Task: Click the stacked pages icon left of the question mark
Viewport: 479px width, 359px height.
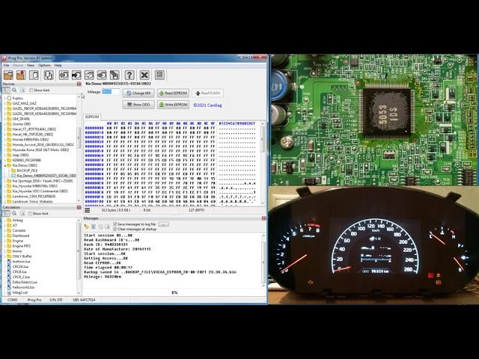Action: point(115,75)
